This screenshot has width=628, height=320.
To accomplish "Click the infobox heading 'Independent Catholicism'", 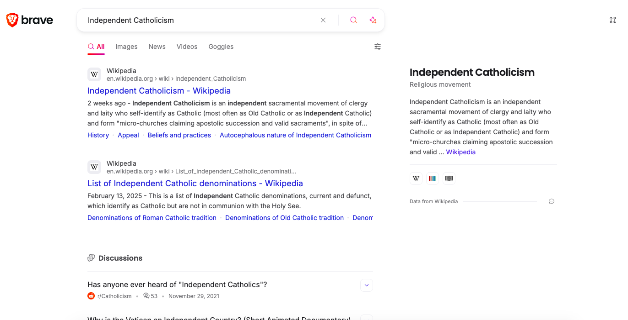I will click(x=472, y=72).
